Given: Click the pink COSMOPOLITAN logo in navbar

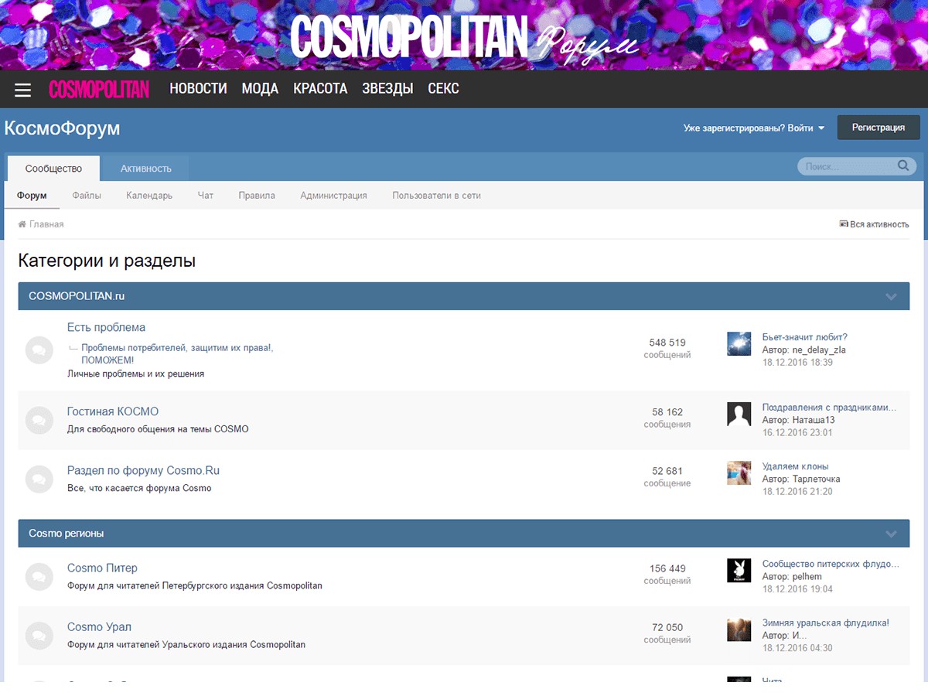Looking at the screenshot, I should (x=99, y=89).
